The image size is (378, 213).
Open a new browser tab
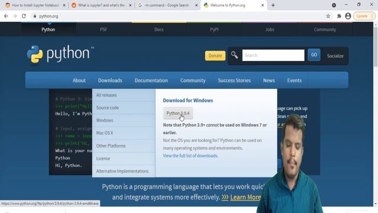273,5
